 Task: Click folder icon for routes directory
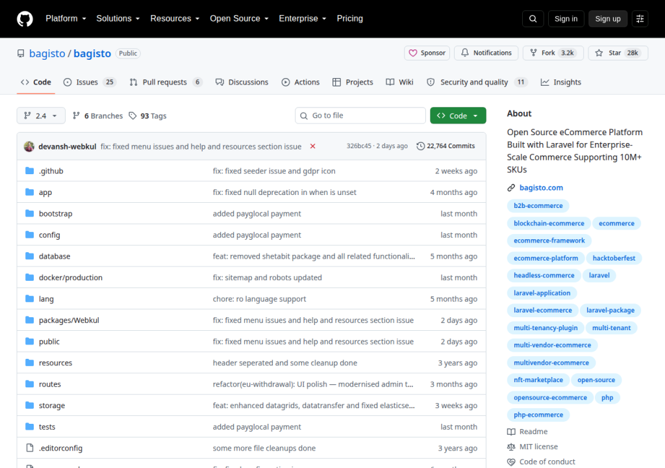pos(29,384)
